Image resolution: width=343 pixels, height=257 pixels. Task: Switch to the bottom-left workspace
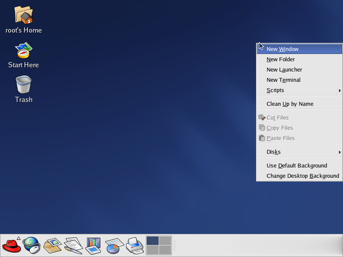click(x=153, y=250)
